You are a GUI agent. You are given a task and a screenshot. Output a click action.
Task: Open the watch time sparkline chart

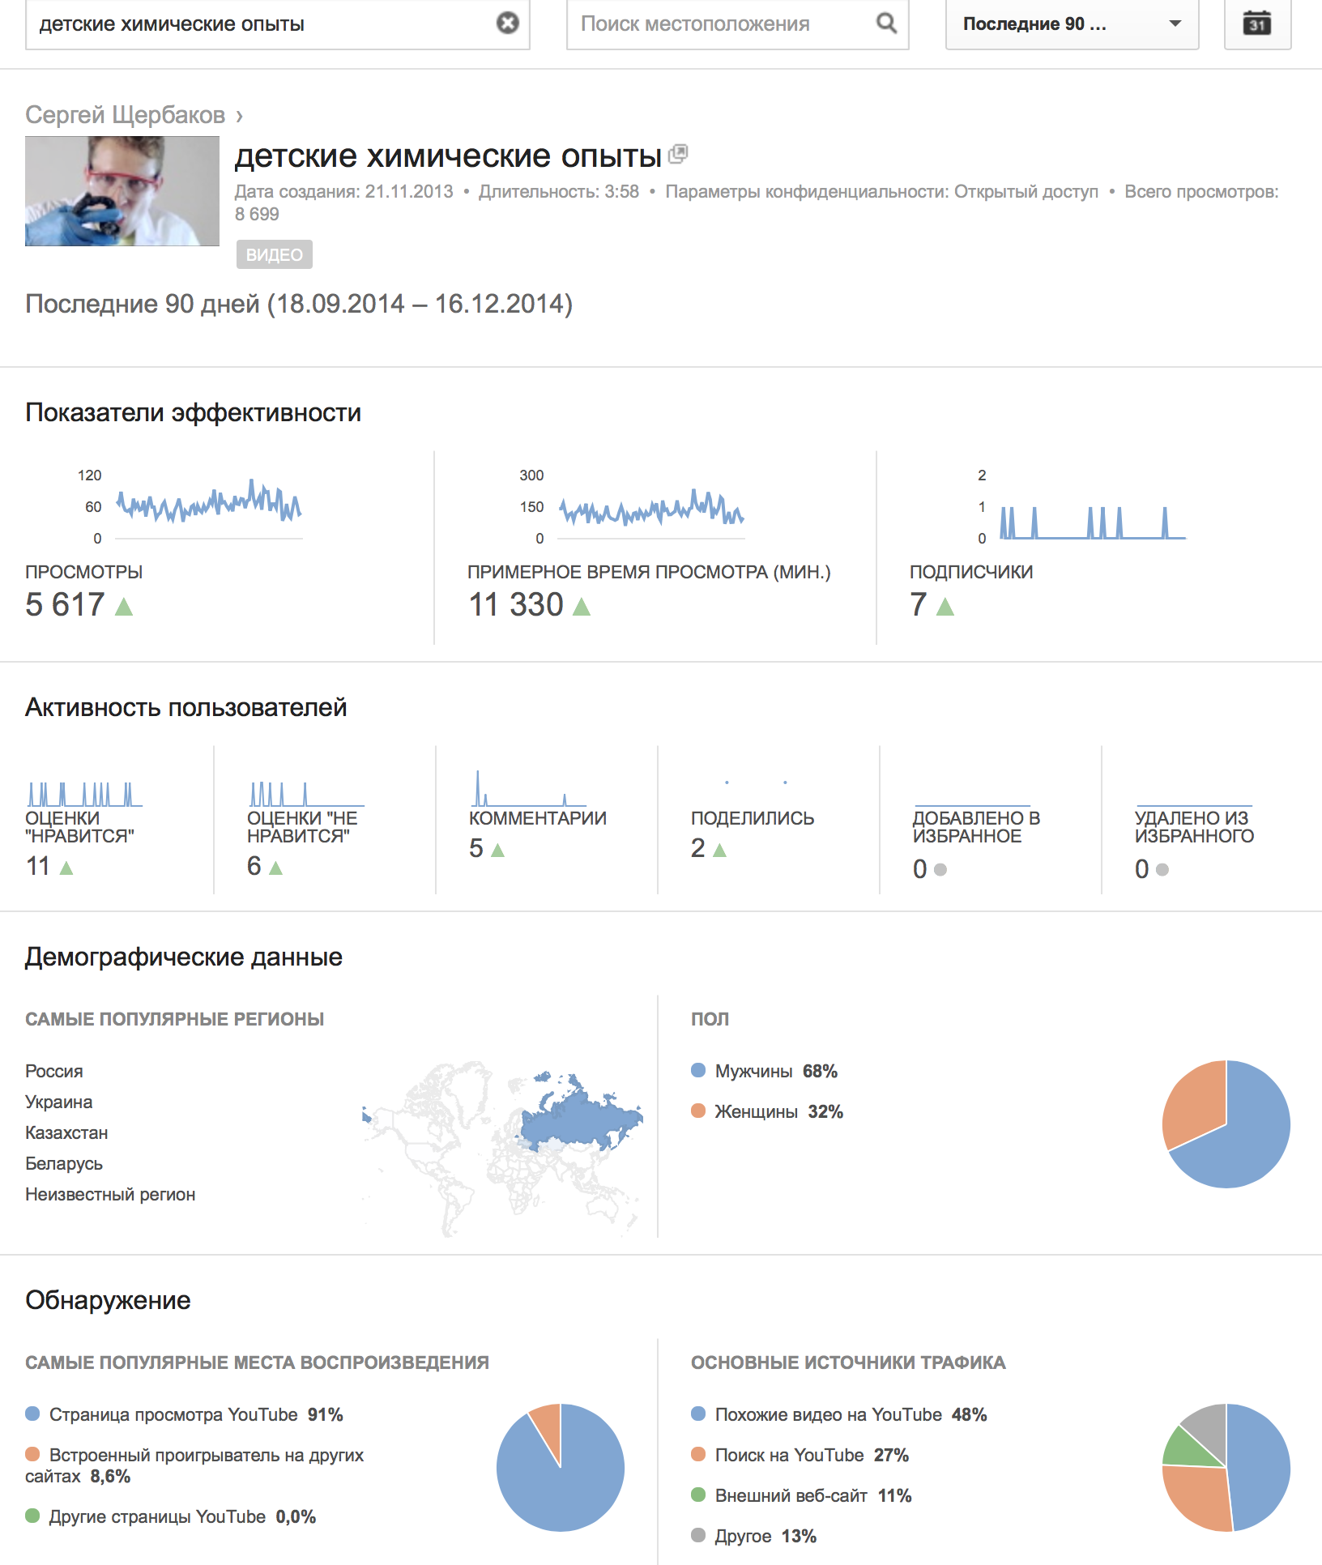point(651,512)
